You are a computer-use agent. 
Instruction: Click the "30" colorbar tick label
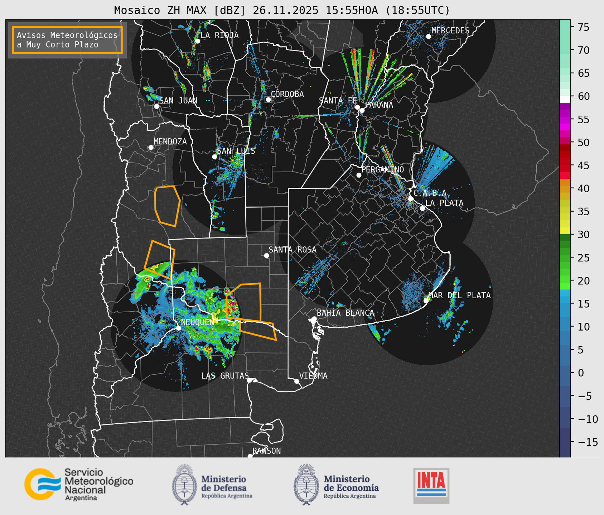tap(584, 235)
